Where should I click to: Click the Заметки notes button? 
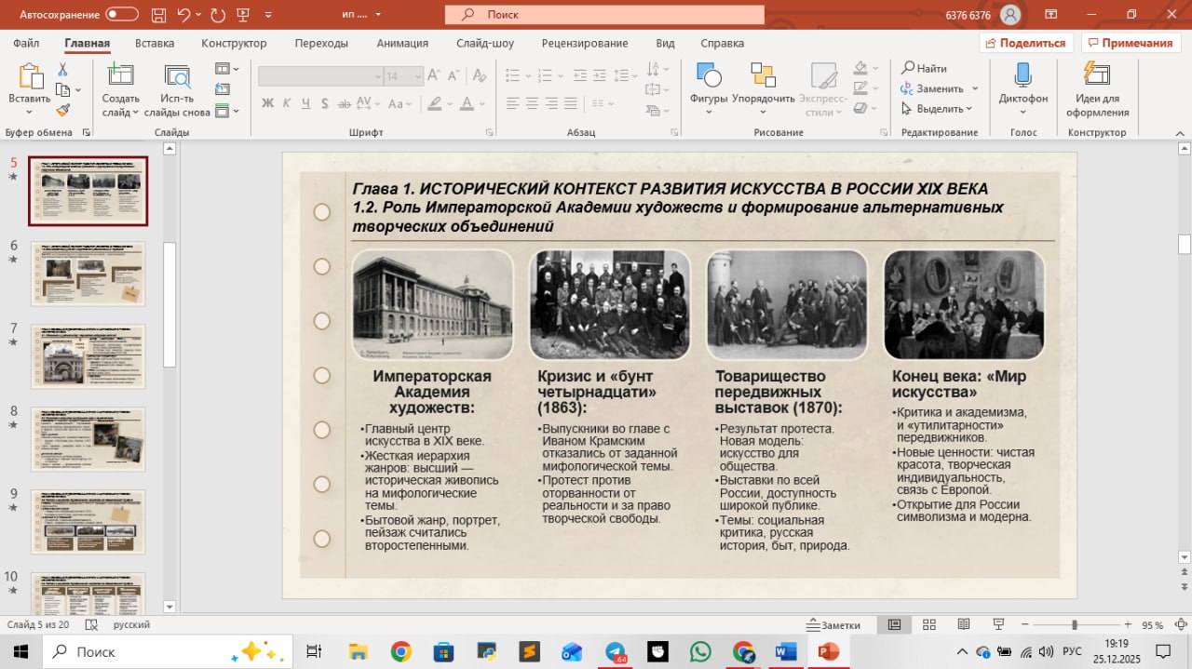(834, 625)
